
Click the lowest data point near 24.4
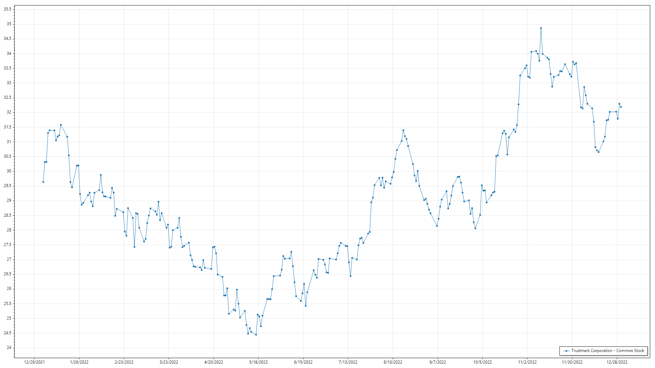click(x=256, y=335)
